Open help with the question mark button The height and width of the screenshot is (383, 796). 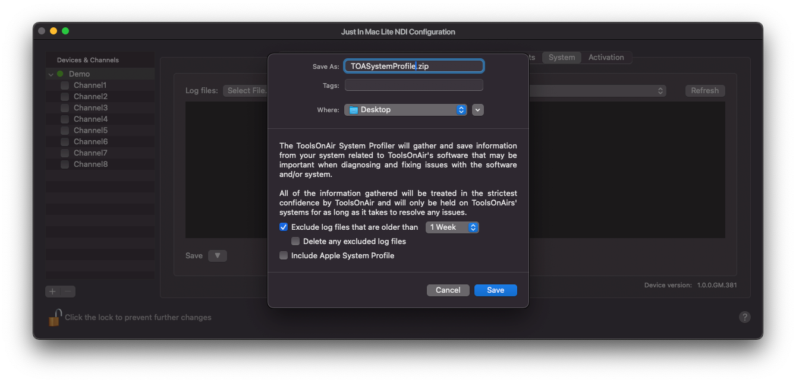[x=744, y=317]
